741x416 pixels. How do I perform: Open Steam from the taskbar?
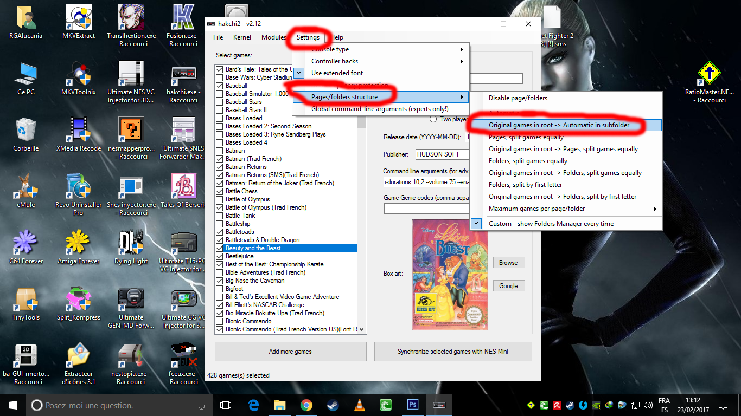[333, 405]
